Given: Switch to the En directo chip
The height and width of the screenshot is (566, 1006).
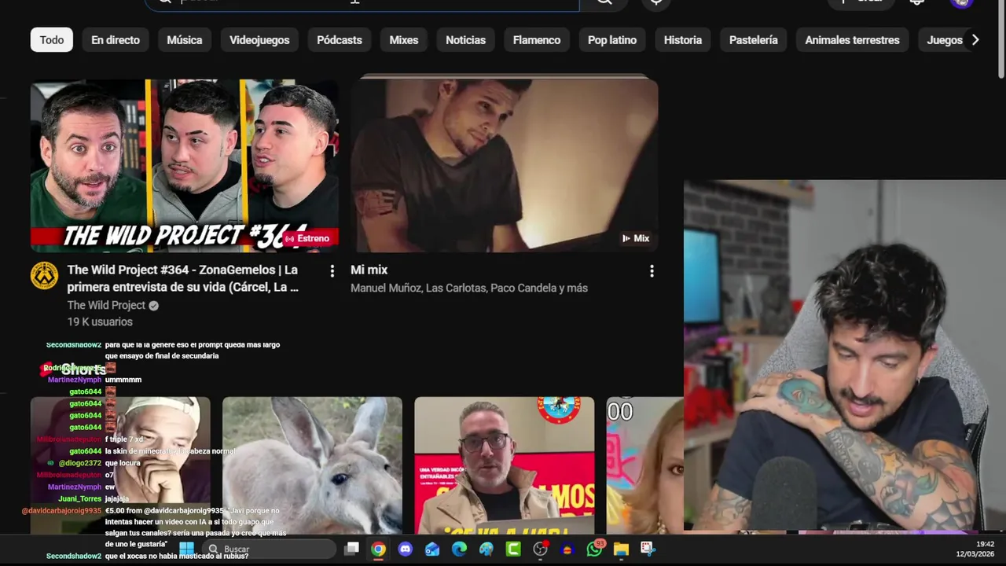Looking at the screenshot, I should click(x=116, y=40).
